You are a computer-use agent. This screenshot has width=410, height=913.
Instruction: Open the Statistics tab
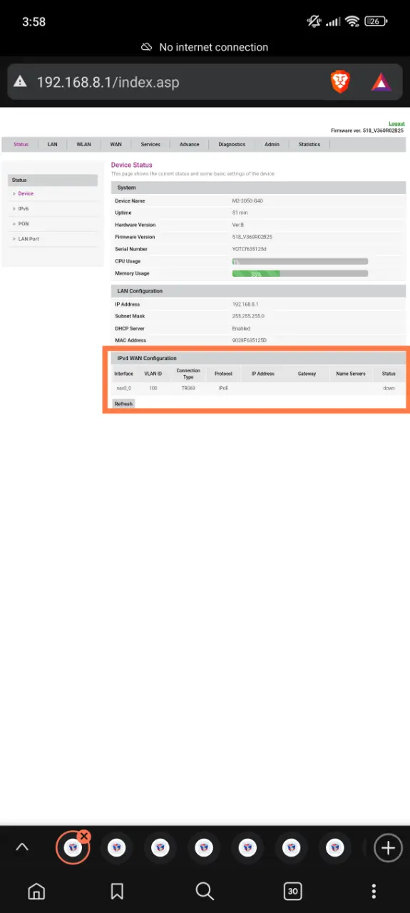coord(309,144)
